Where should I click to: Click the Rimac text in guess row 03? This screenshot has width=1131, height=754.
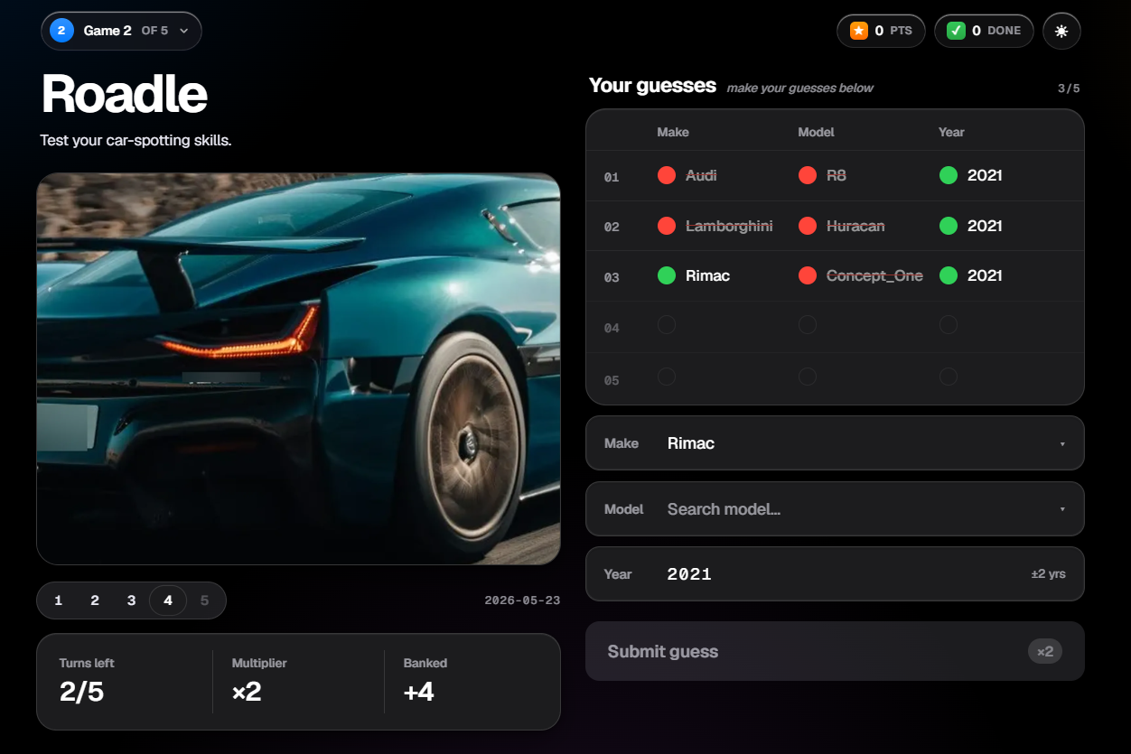[707, 275]
